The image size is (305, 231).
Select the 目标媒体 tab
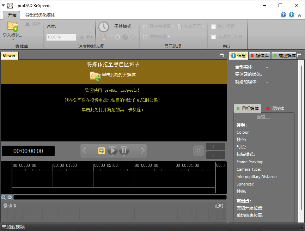(x=248, y=108)
